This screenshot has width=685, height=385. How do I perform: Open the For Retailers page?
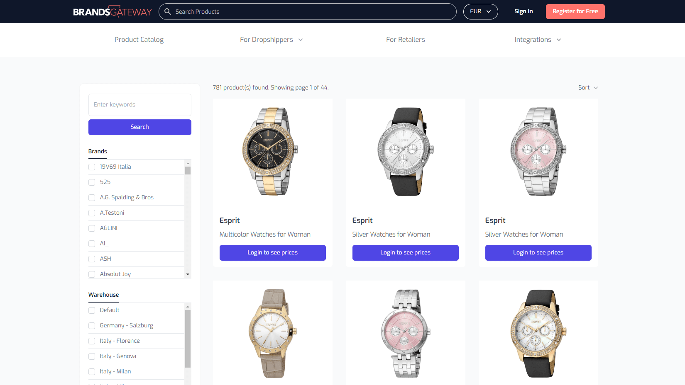[x=406, y=40]
